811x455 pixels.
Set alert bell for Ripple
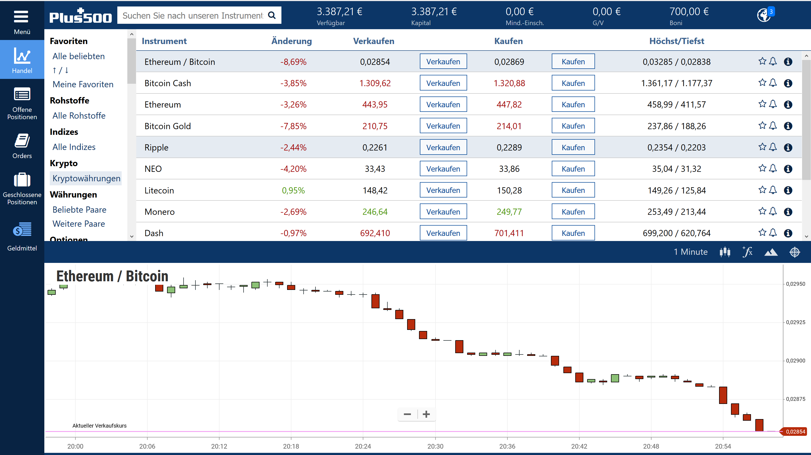point(773,147)
